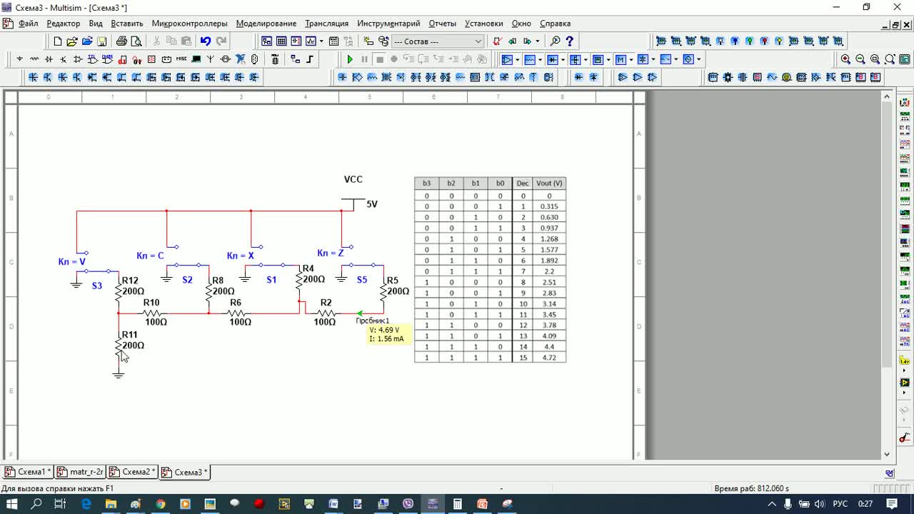The height and width of the screenshot is (514, 914).
Task: Create a new schematic file
Action: click(x=57, y=41)
